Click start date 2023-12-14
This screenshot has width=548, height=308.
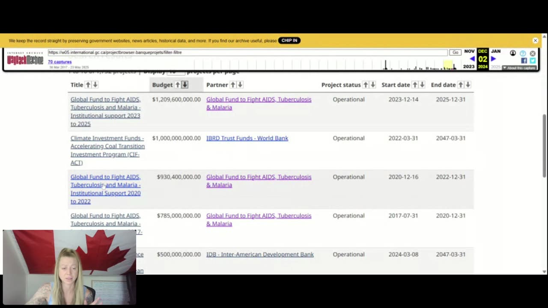[x=403, y=99]
